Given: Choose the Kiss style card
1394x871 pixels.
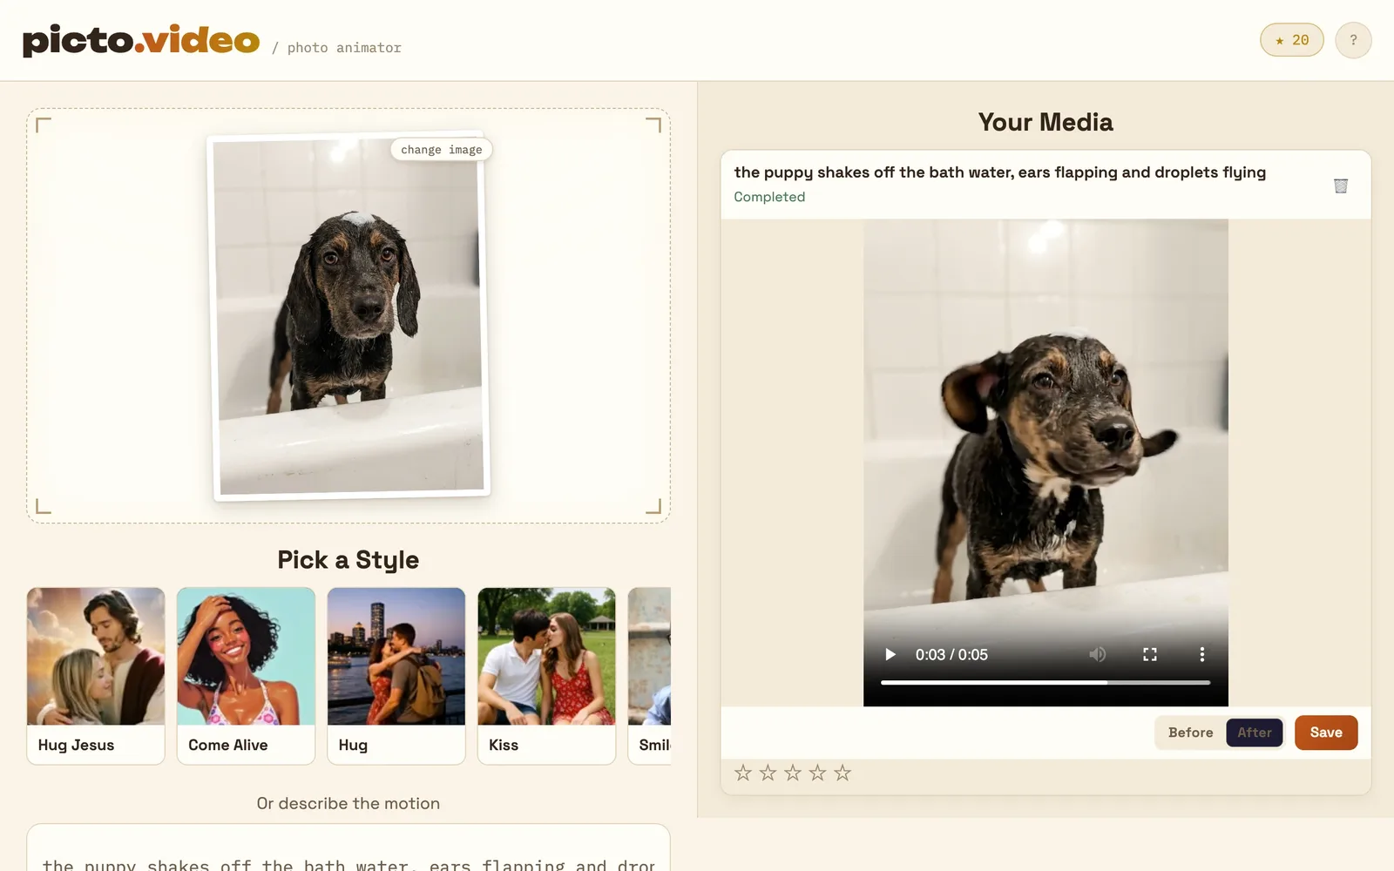Looking at the screenshot, I should pos(546,676).
